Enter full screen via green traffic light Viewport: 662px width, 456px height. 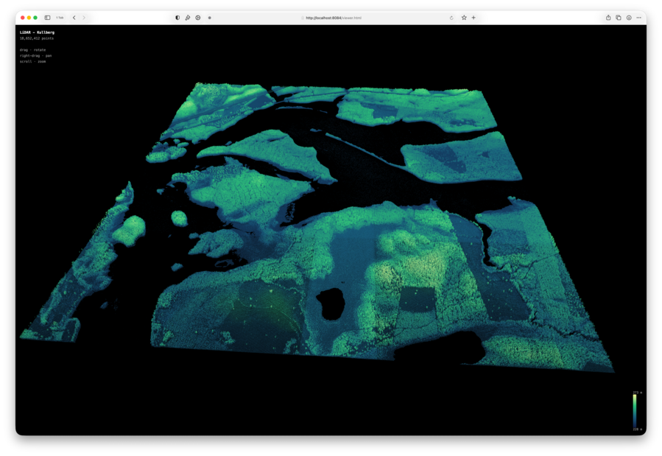click(35, 18)
